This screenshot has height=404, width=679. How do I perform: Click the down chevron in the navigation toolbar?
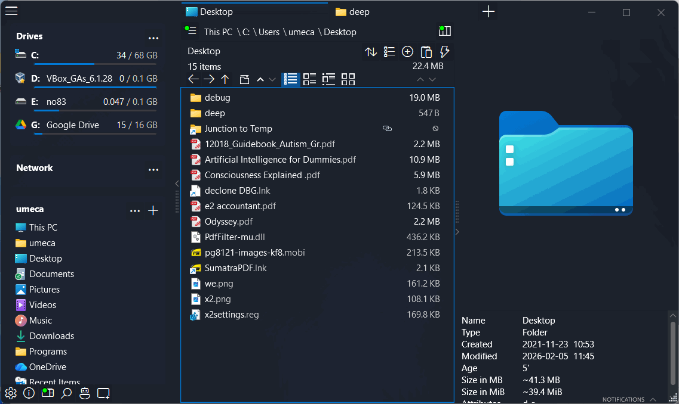(272, 79)
